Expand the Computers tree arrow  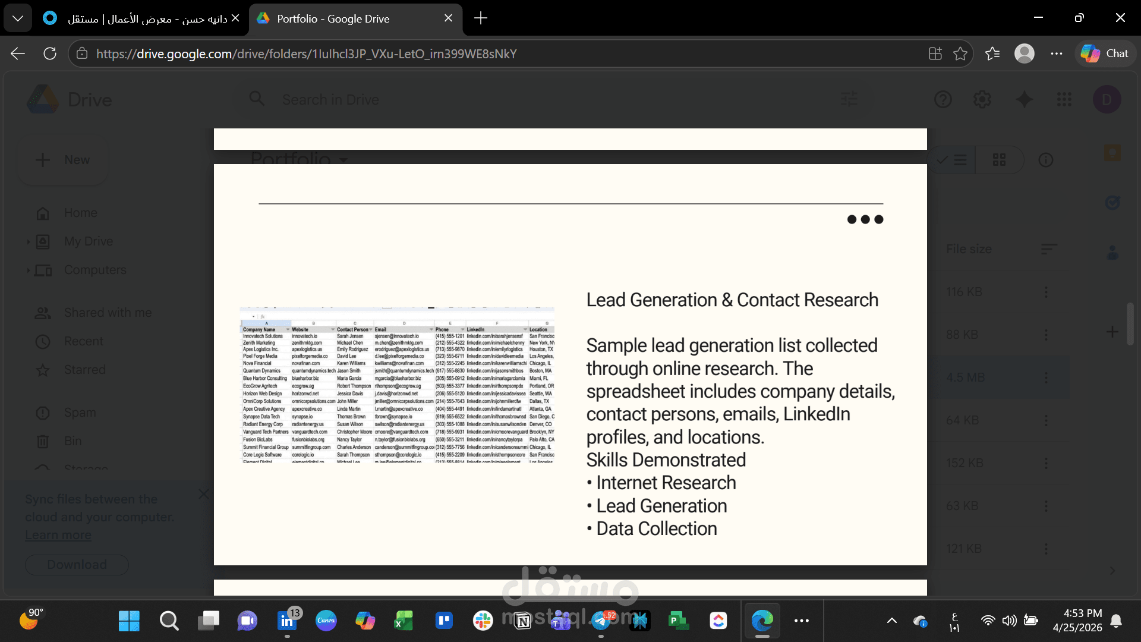pos(28,270)
